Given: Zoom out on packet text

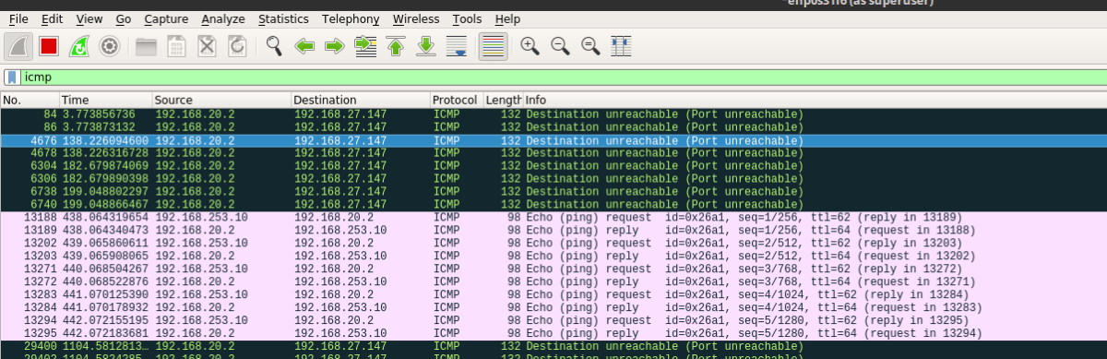Looking at the screenshot, I should tap(560, 45).
